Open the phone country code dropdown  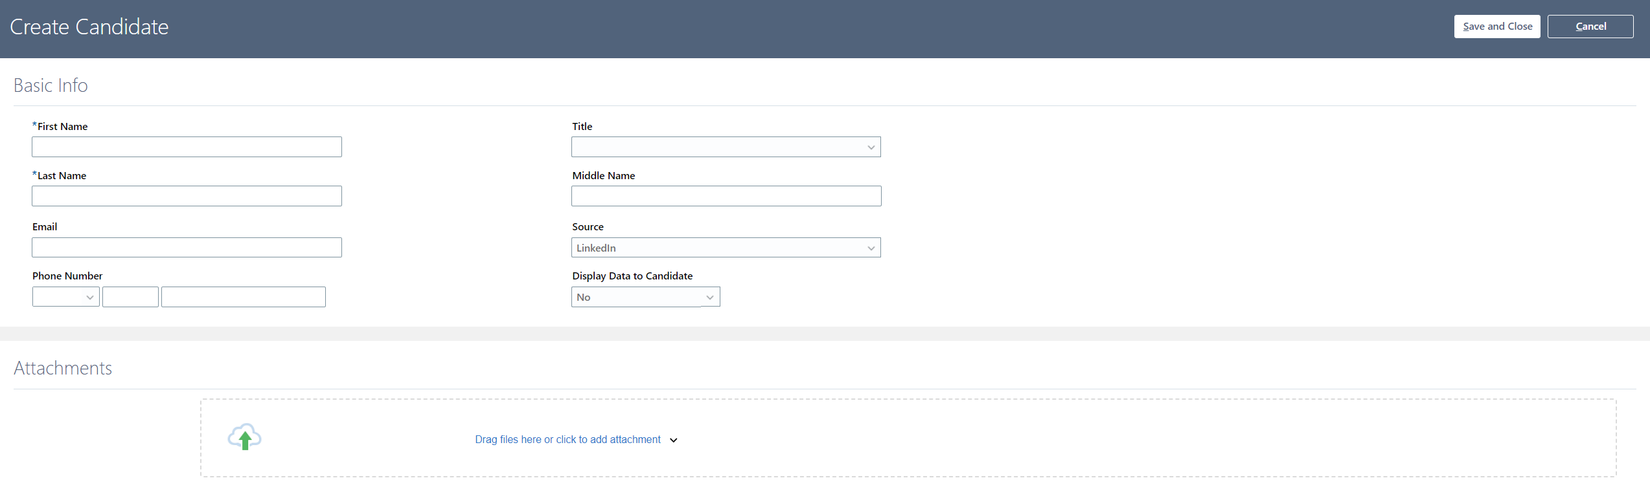click(x=65, y=297)
